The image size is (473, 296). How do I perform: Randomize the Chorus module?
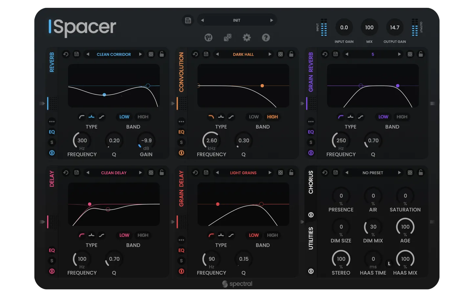(410, 173)
